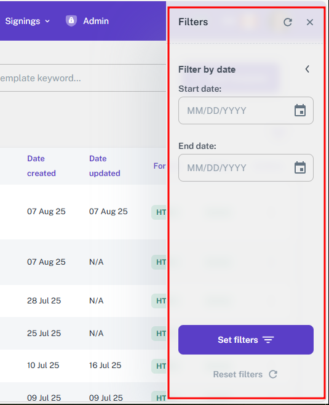Open the Start date calendar picker
The width and height of the screenshot is (329, 405).
pos(300,111)
